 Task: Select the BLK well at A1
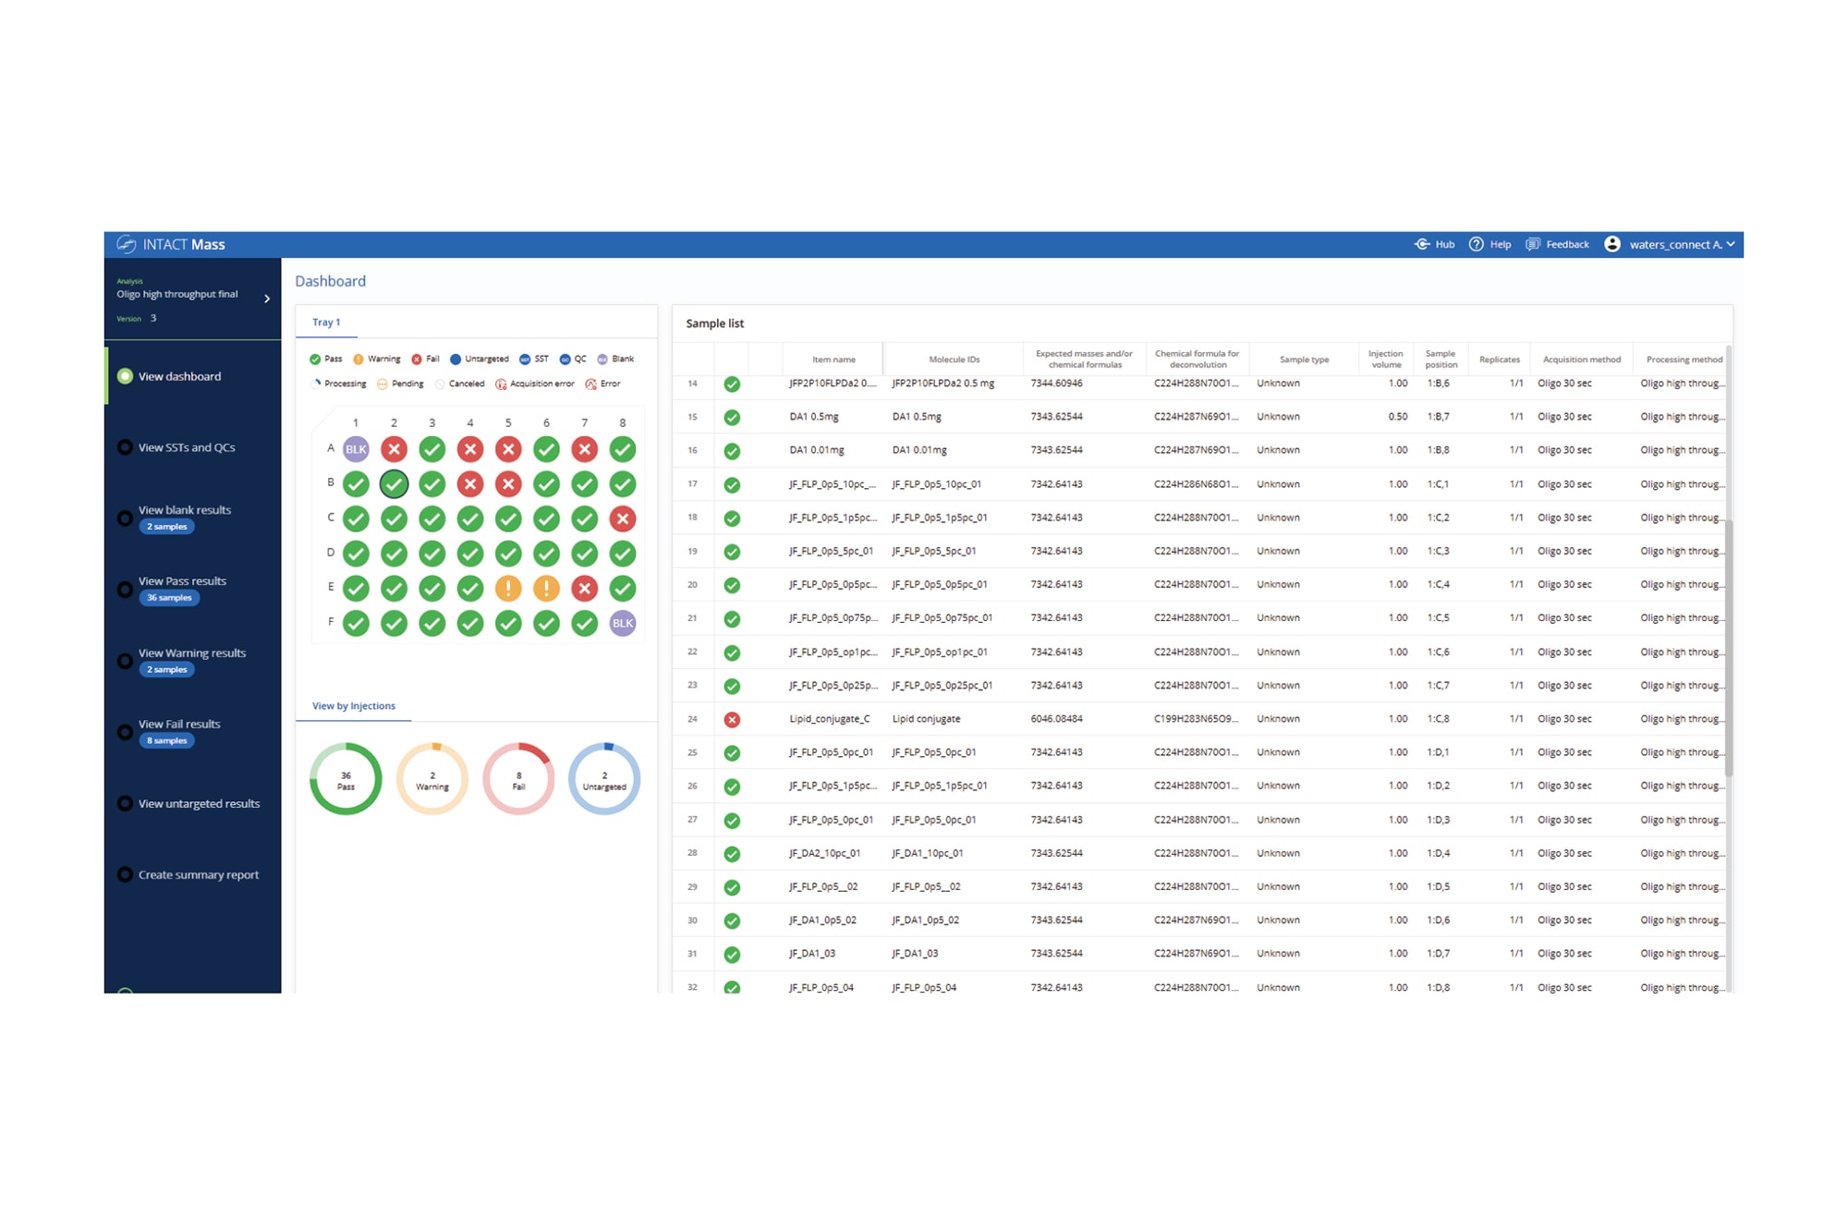[356, 449]
